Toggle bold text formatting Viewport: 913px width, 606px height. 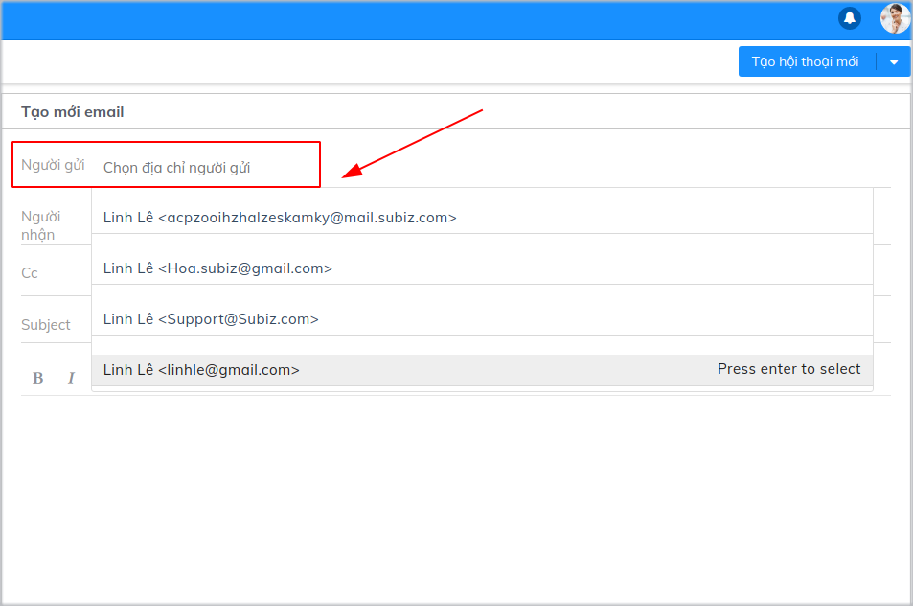tap(38, 378)
